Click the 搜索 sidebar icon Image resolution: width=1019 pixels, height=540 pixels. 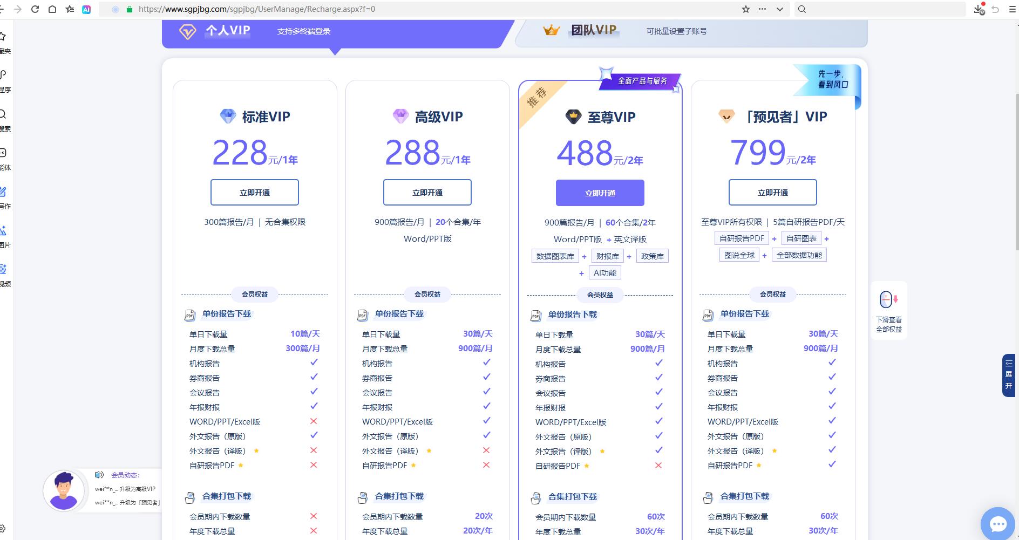coord(4,114)
